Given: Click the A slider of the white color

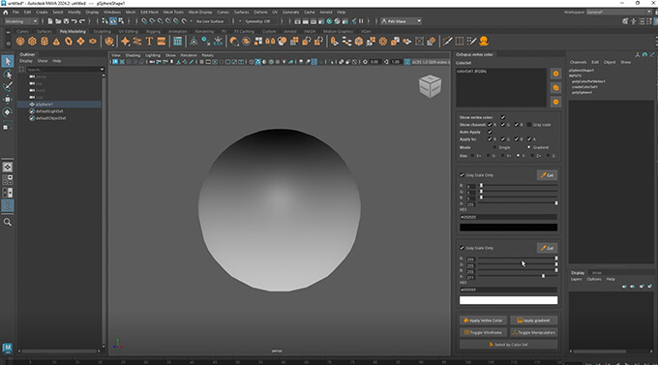Looking at the screenshot, I should (518, 276).
